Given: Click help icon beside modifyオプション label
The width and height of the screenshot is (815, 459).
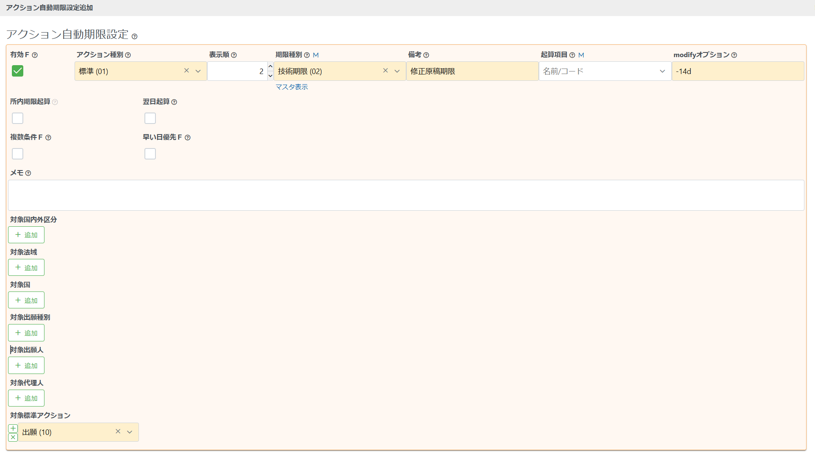Looking at the screenshot, I should (734, 55).
